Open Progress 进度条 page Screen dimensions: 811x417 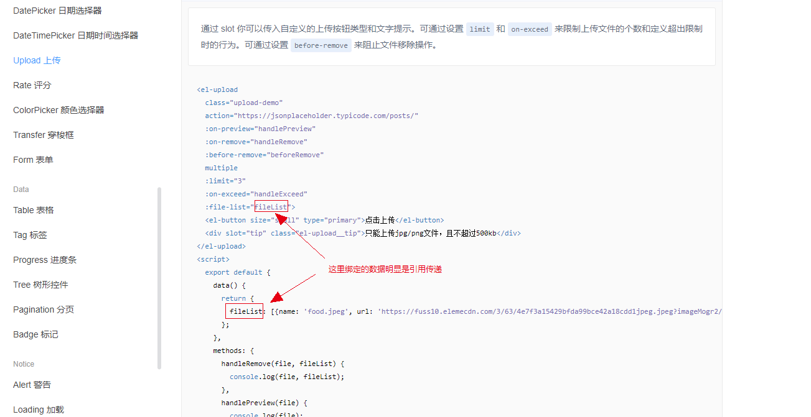pos(45,260)
